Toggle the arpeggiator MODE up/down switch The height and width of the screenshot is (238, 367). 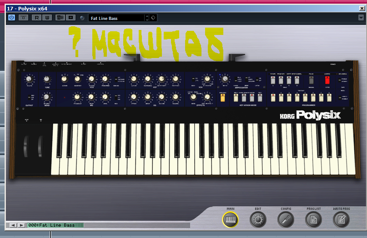(246, 80)
